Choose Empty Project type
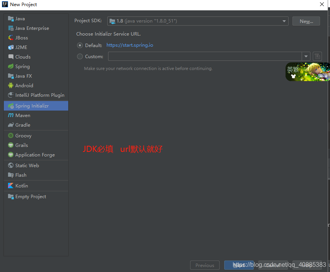This screenshot has width=330, height=272. [x=36, y=197]
